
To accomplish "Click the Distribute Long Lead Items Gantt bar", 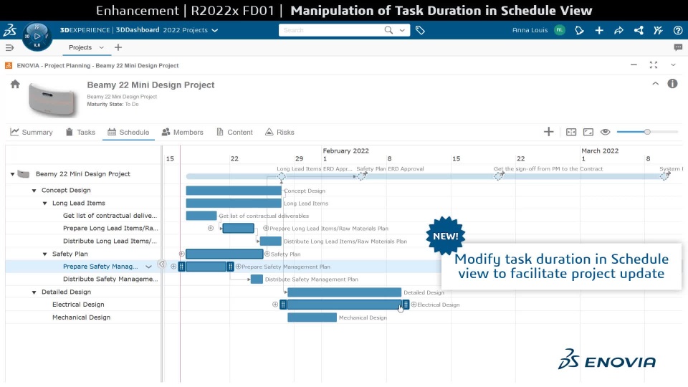I will pos(271,242).
